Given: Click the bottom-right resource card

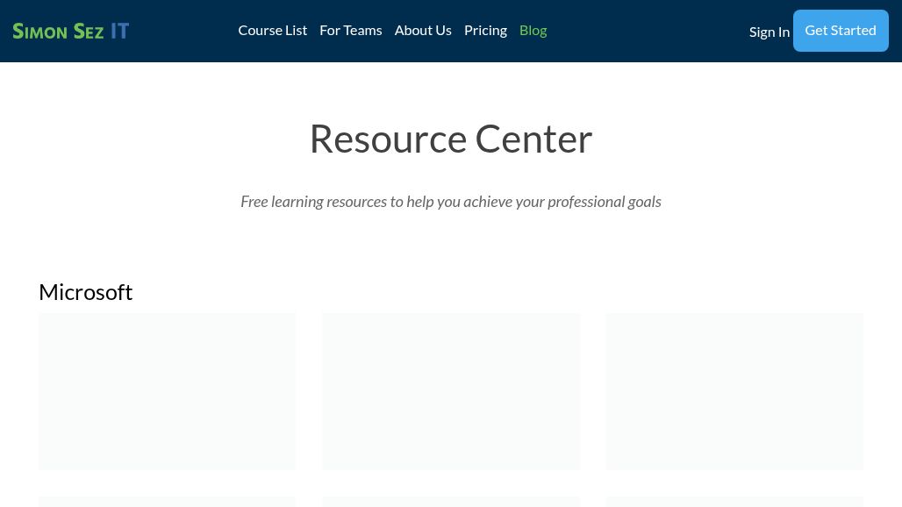Looking at the screenshot, I should click(x=734, y=503).
